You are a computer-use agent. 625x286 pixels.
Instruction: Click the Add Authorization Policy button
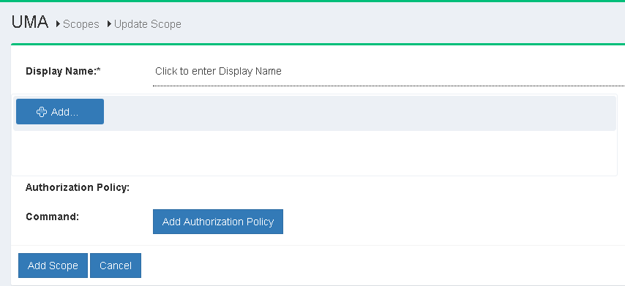[x=218, y=222]
